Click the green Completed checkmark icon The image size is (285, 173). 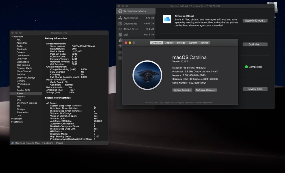(x=246, y=67)
